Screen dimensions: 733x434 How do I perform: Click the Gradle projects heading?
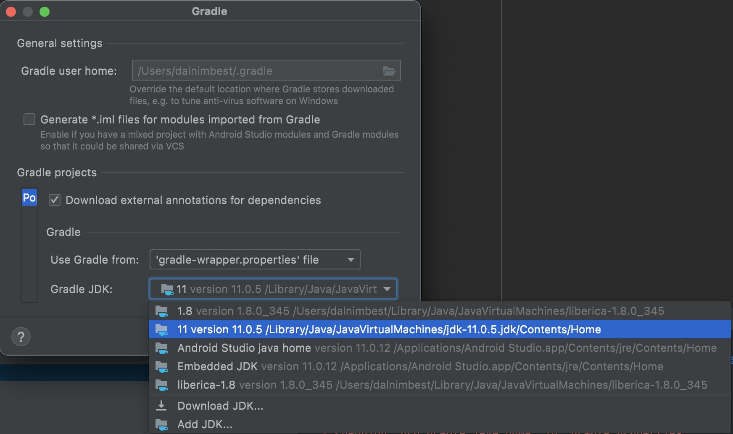coord(57,173)
